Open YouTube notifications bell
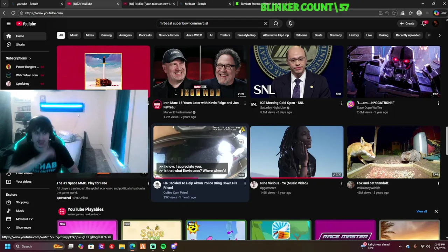This screenshot has width=448, height=252. click(x=424, y=23)
